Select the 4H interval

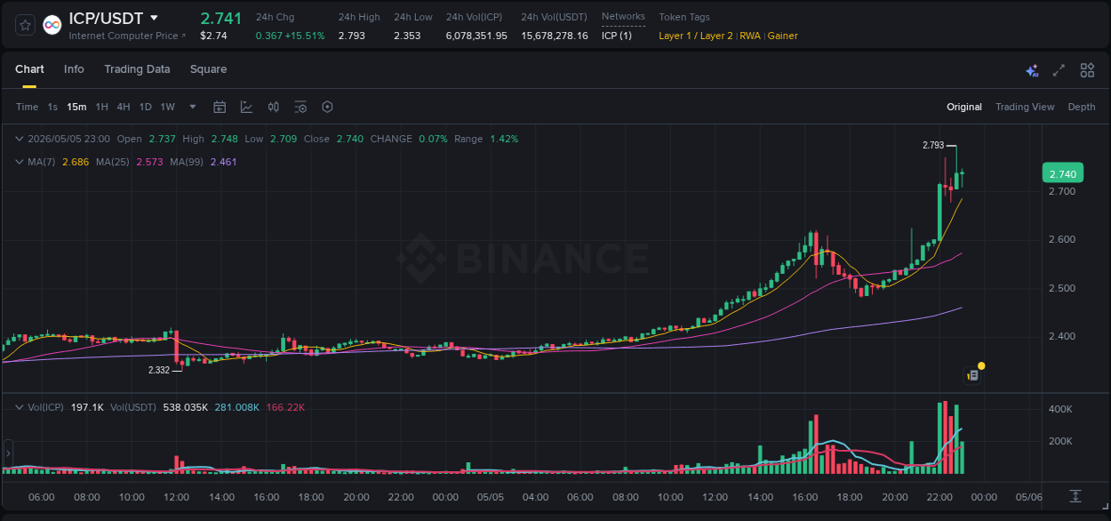coord(124,107)
